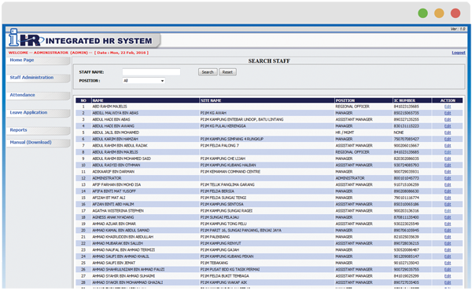Viewport: 472px width, 291px height.
Task: Edit staff AHMAD MUBARAK BIN SALLEH
Action: (x=448, y=244)
